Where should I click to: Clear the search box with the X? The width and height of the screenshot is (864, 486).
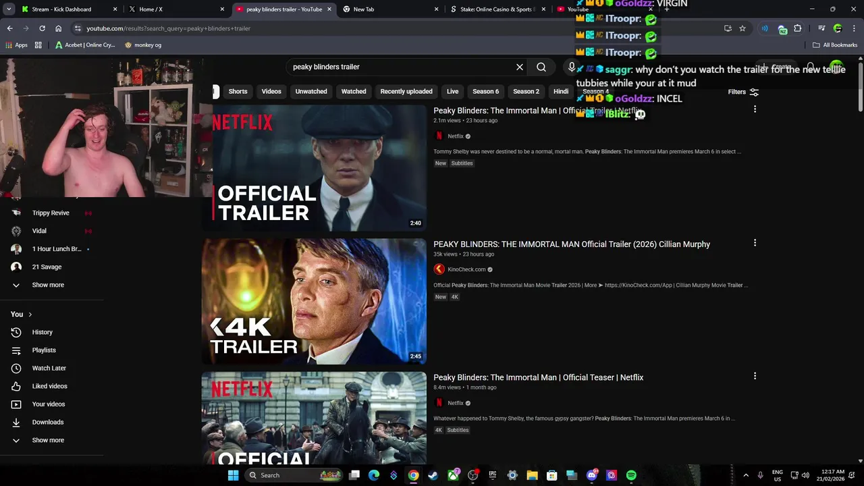pos(520,67)
